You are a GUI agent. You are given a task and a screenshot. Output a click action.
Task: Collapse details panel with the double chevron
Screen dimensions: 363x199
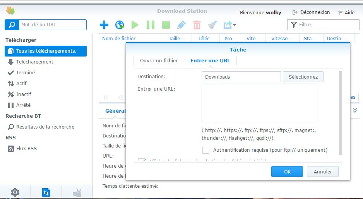click(x=355, y=110)
